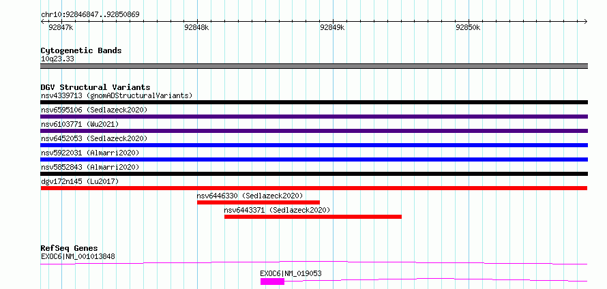Screen dimensions: 607x289
Task: Click the nsv6446330 (Sedlazeck2020) label
Action: pyautogui.click(x=250, y=196)
